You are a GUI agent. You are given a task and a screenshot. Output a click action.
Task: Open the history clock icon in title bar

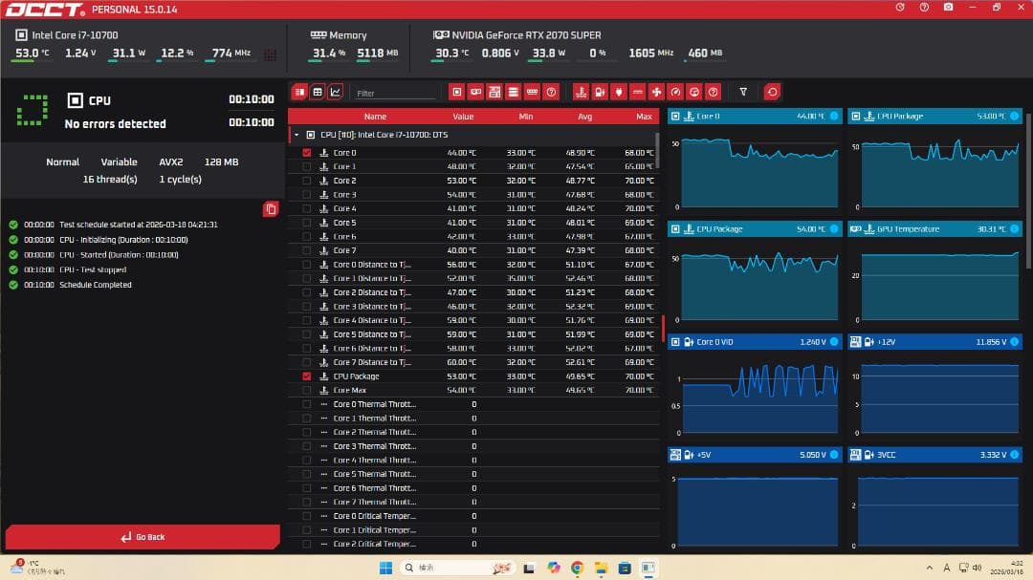[x=900, y=8]
